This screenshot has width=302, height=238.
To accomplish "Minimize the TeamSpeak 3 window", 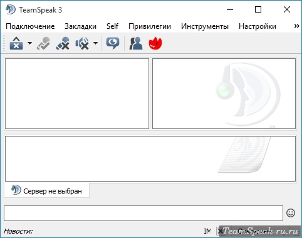I will pos(230,9).
